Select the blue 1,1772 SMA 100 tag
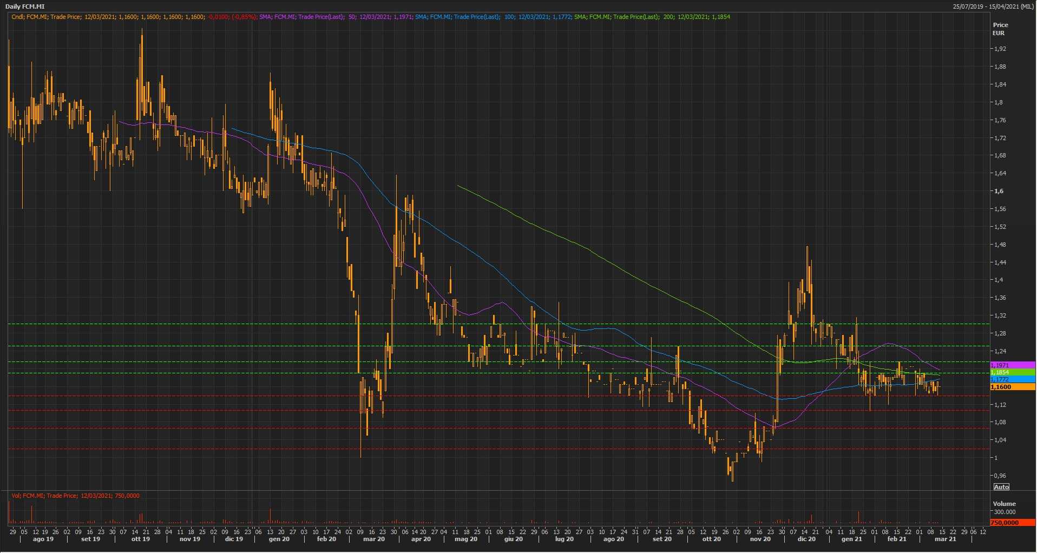This screenshot has height=553, width=1037. click(1011, 380)
